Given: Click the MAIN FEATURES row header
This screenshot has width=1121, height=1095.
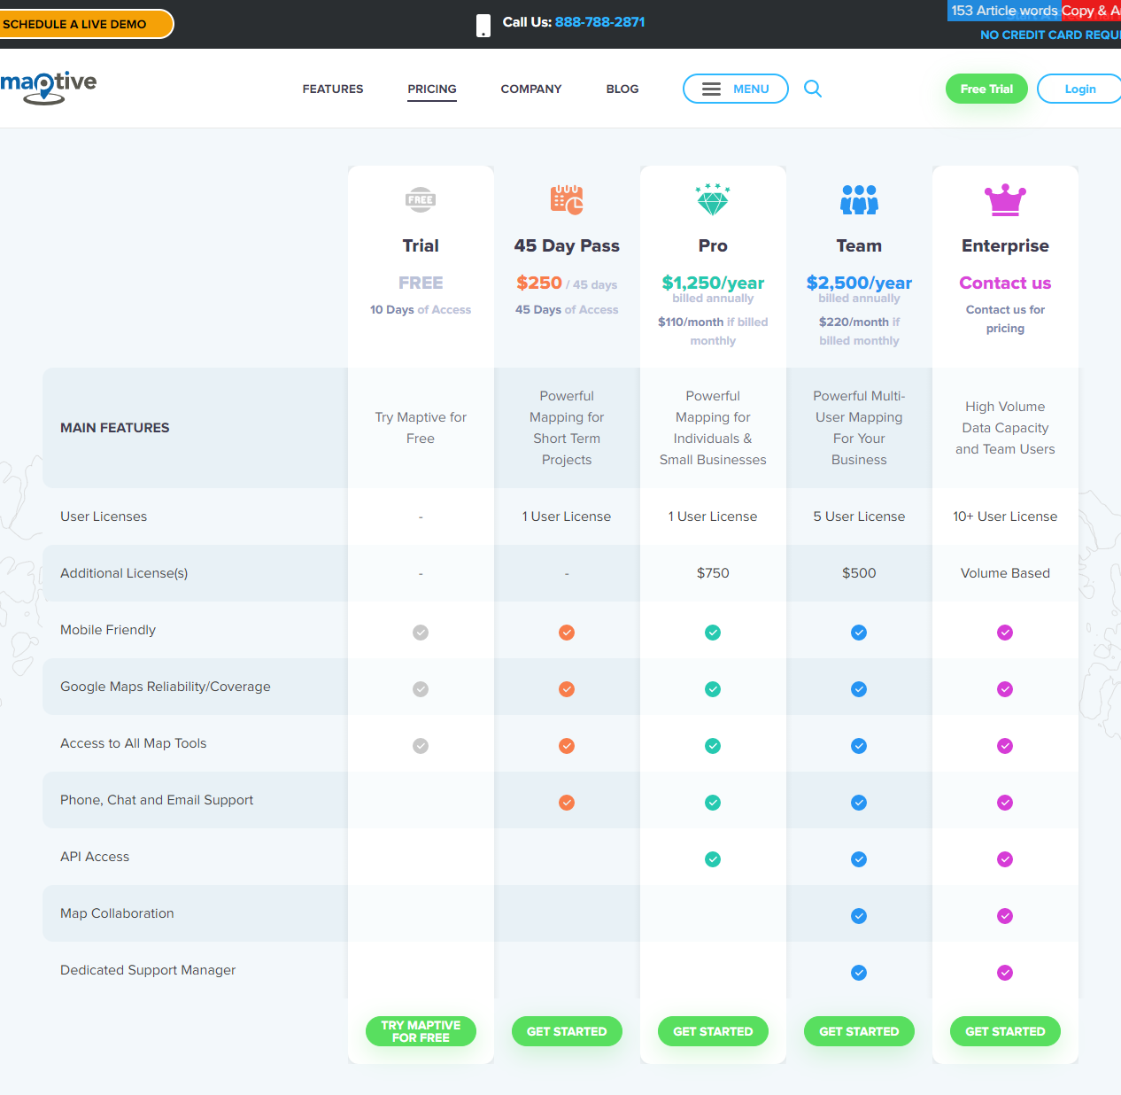Looking at the screenshot, I should (115, 428).
